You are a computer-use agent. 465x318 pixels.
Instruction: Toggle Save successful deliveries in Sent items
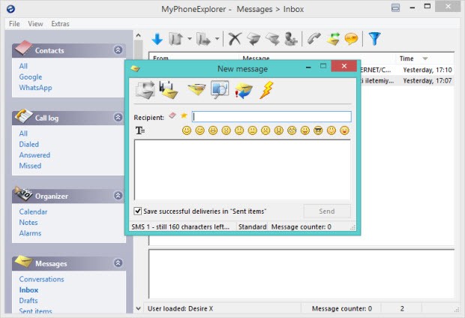coord(137,211)
